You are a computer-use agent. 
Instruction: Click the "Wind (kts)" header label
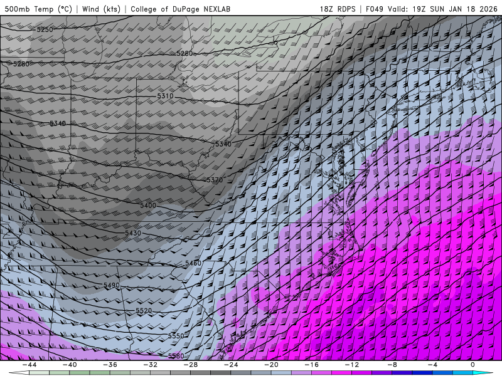click(x=101, y=9)
